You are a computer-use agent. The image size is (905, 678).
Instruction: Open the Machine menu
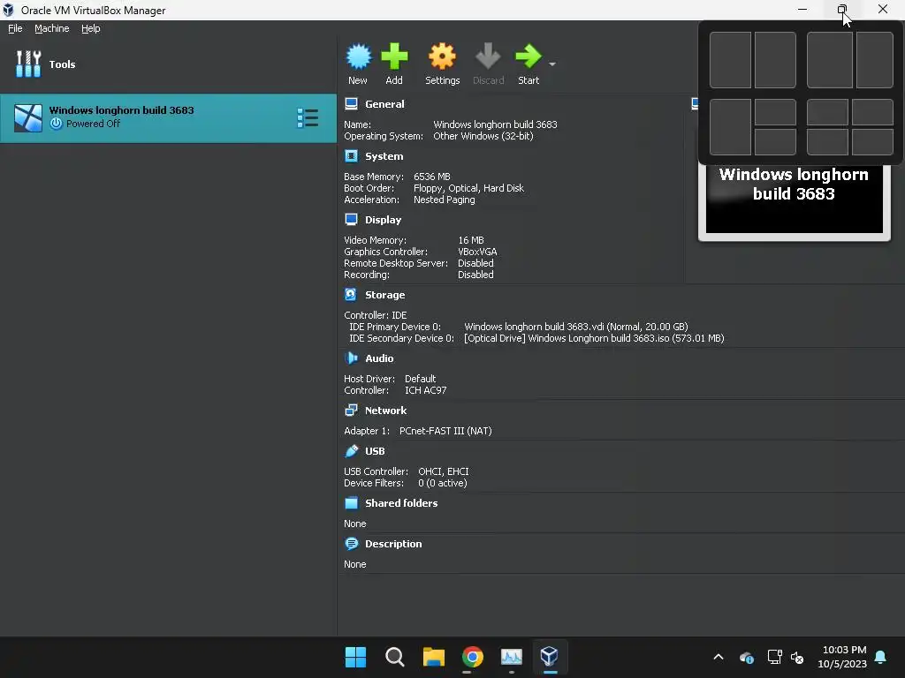(52, 28)
